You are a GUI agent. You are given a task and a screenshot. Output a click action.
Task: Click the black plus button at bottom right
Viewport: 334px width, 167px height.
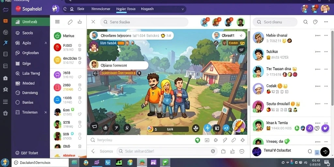coord(325,152)
